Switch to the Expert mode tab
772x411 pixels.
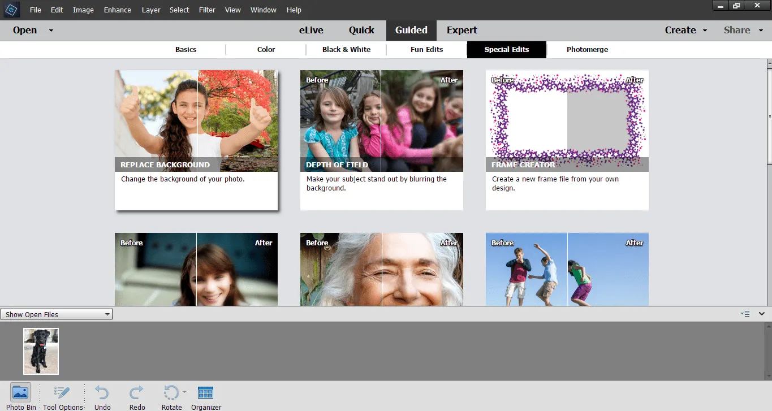click(462, 31)
